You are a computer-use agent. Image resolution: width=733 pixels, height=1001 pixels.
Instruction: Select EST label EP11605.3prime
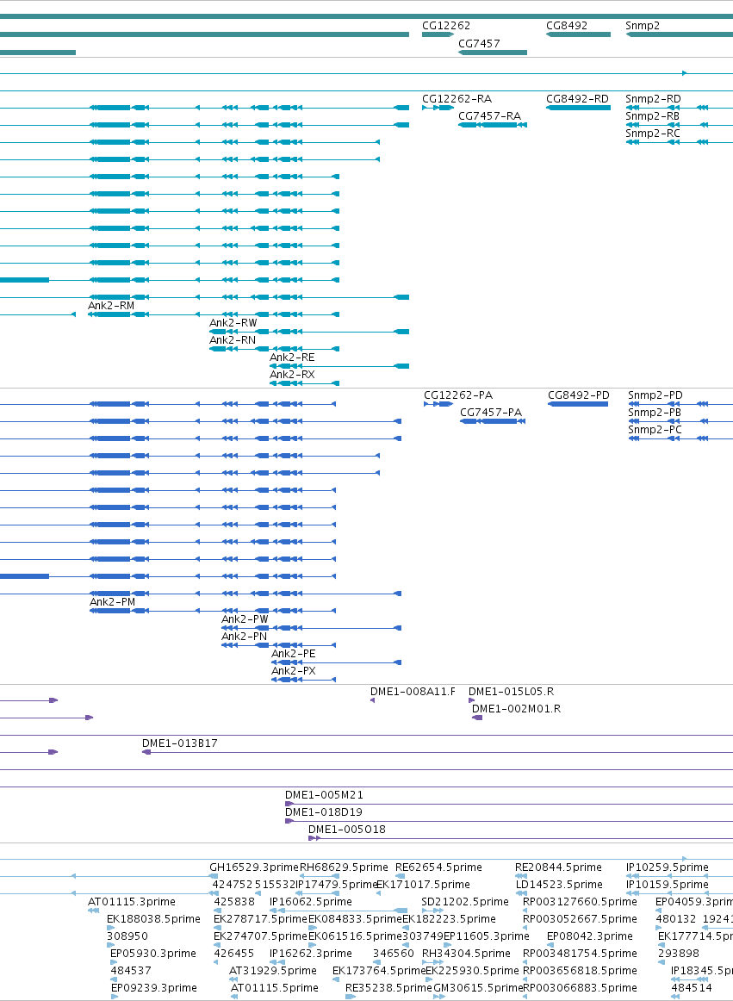coord(486,936)
